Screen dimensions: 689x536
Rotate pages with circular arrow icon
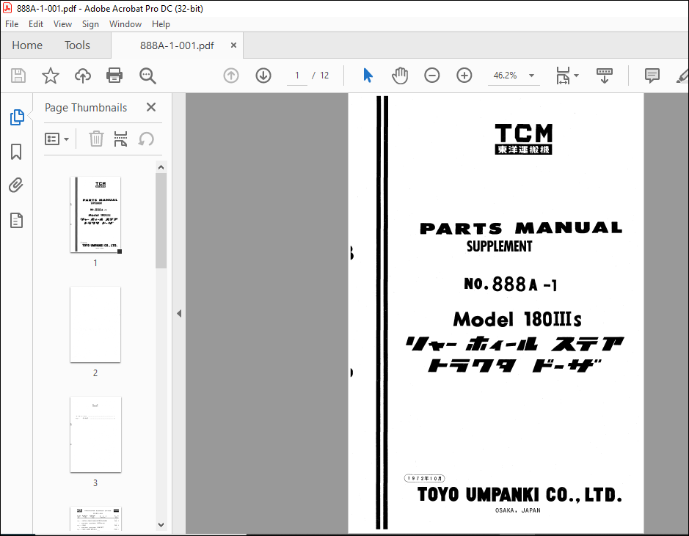[146, 139]
